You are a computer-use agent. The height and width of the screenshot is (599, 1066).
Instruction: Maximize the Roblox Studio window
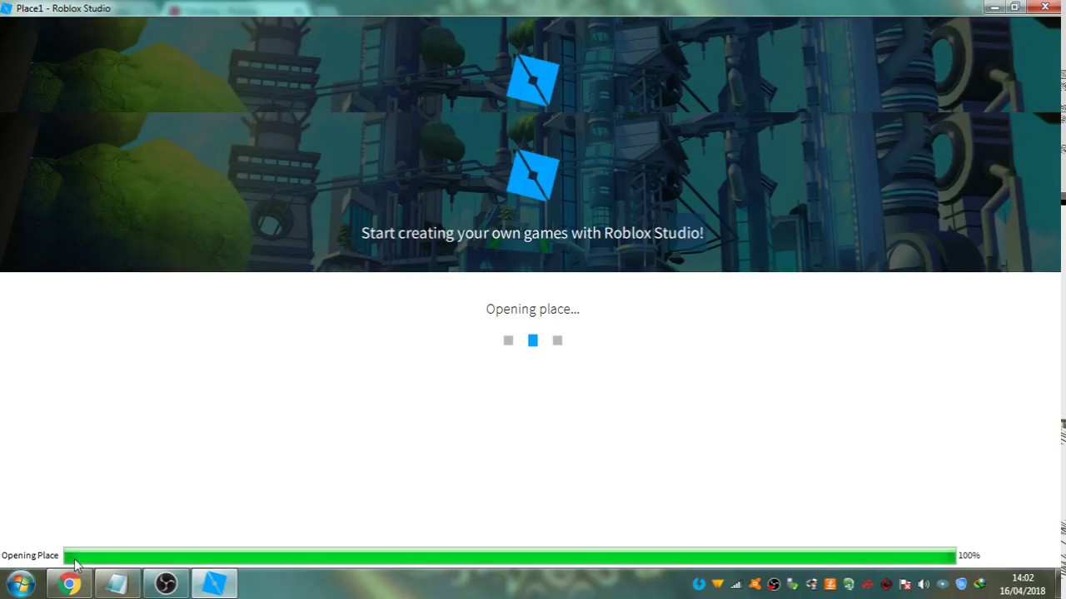(x=1015, y=7)
